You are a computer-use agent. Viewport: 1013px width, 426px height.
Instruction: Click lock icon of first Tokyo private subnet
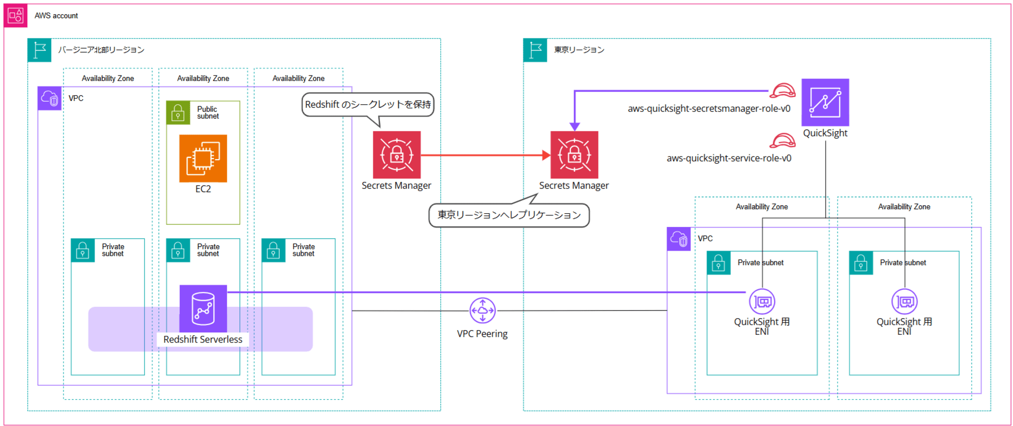pos(719,263)
